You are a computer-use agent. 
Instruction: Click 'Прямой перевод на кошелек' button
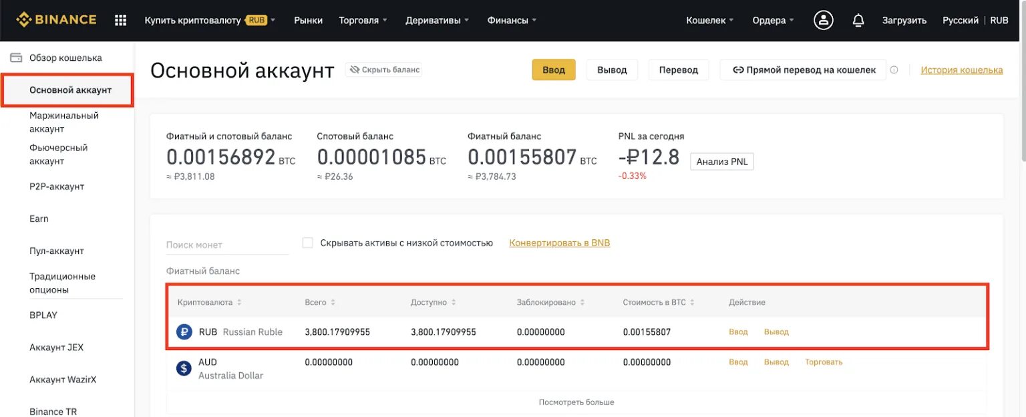click(803, 69)
